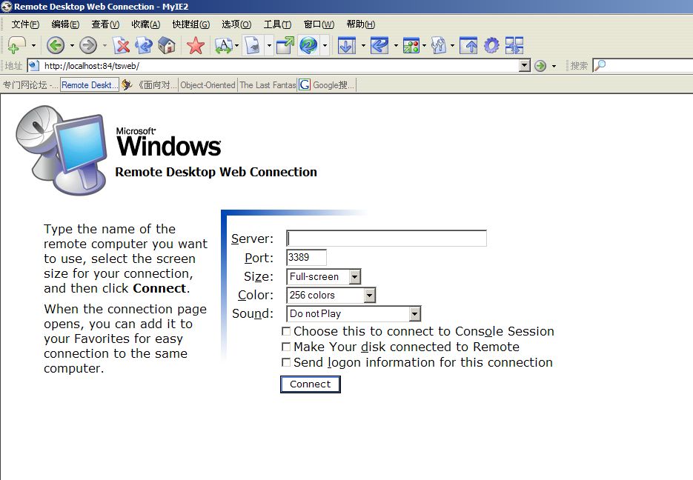Open the 工具(T) menu

pyautogui.click(x=277, y=24)
